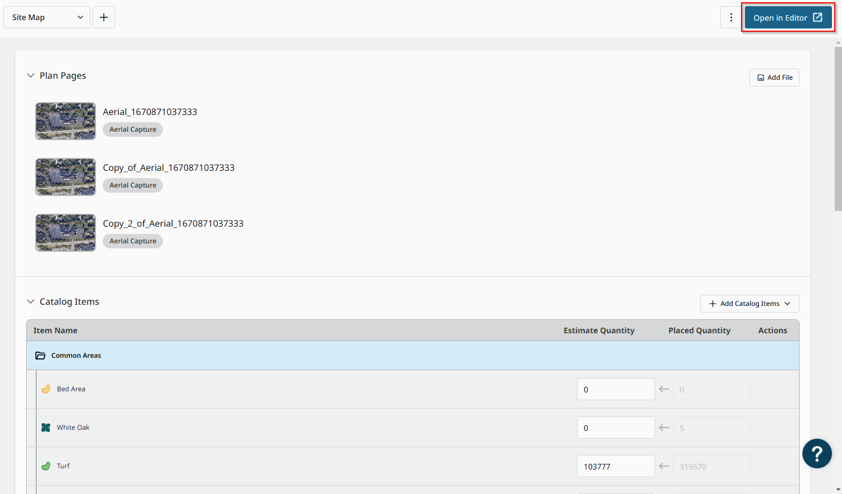Click the Turf placed quantity field
This screenshot has height=494, width=842.
coord(711,466)
